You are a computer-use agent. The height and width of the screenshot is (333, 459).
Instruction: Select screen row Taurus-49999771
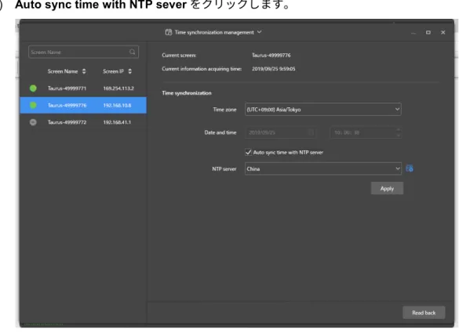click(x=83, y=89)
